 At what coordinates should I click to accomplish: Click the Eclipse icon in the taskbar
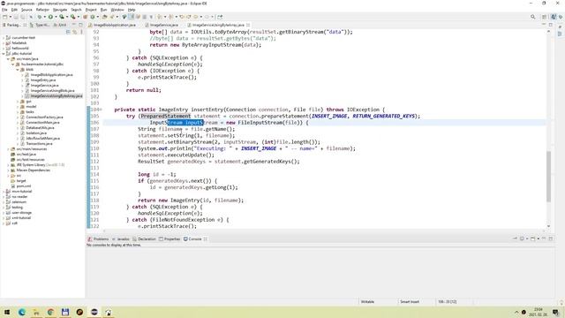point(94,312)
